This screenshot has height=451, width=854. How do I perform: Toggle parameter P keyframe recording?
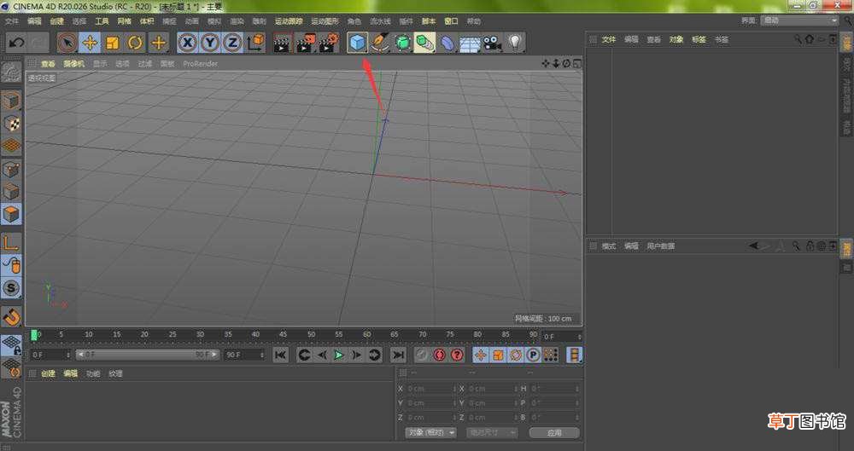point(533,356)
